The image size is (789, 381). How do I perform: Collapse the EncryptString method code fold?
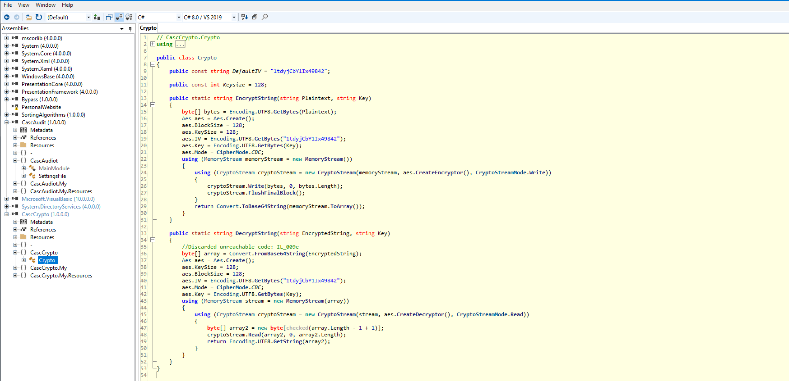pyautogui.click(x=153, y=105)
